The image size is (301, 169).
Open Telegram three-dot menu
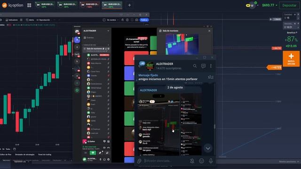coord(211,66)
